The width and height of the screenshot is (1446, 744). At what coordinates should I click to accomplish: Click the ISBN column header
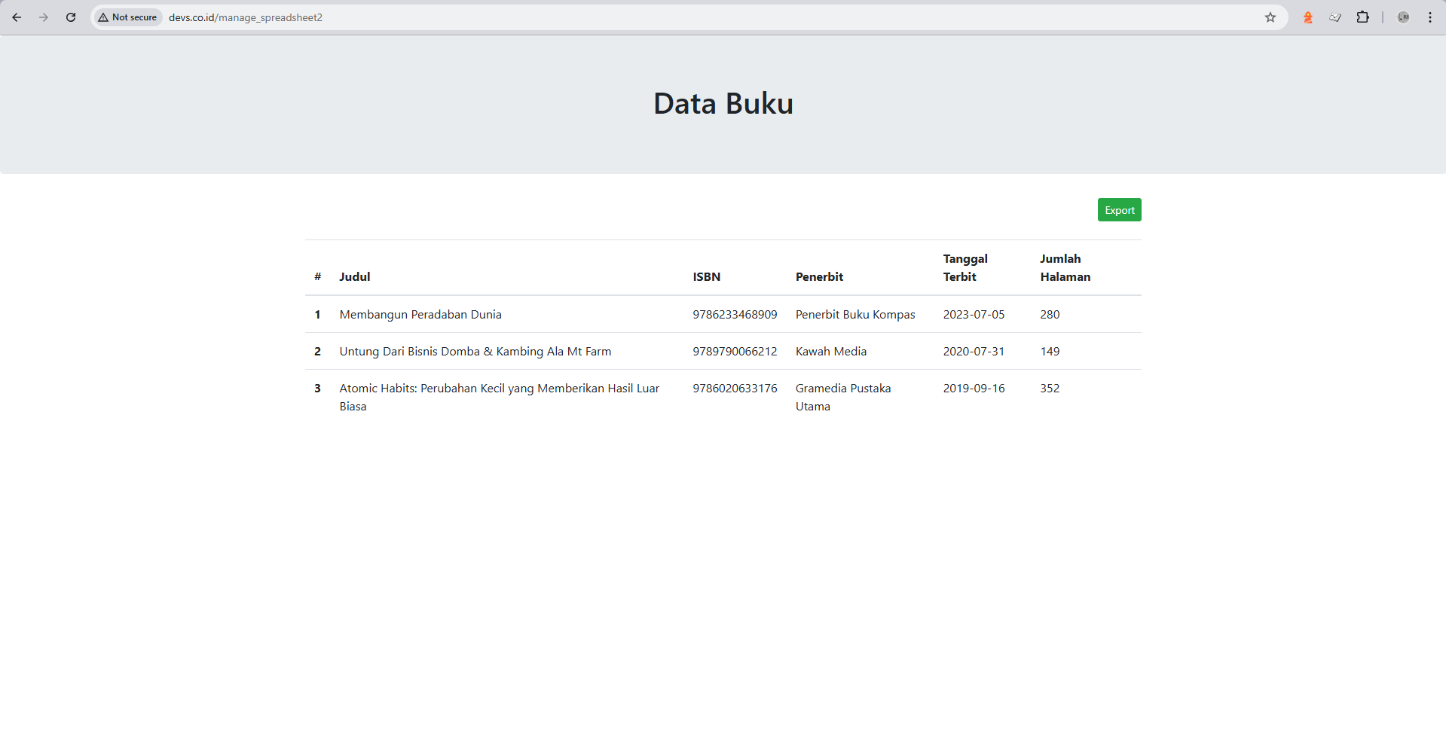(706, 276)
